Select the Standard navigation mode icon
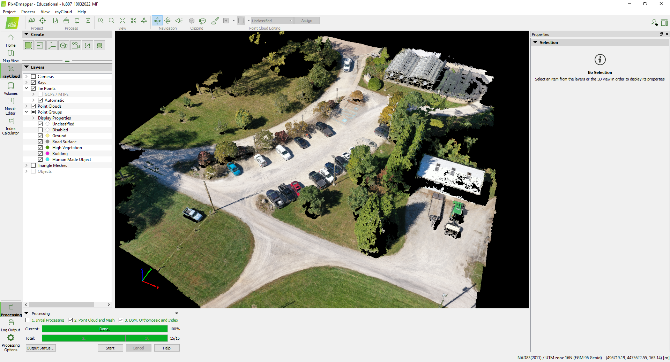This screenshot has height=362, width=670. [x=157, y=21]
